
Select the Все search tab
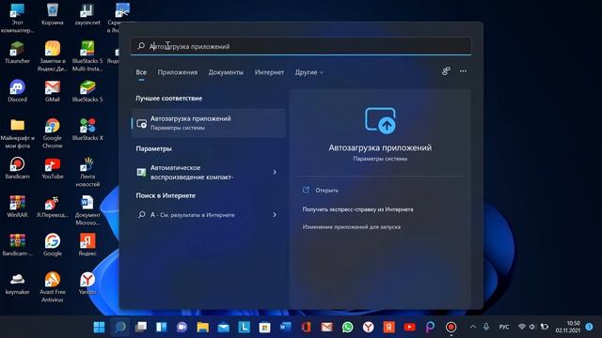141,72
